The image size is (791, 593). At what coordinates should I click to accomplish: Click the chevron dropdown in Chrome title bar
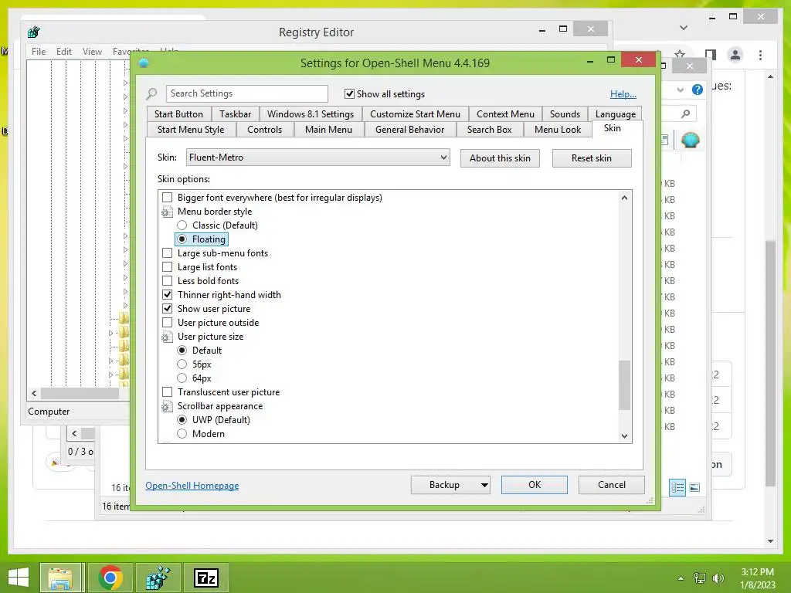coord(684,28)
